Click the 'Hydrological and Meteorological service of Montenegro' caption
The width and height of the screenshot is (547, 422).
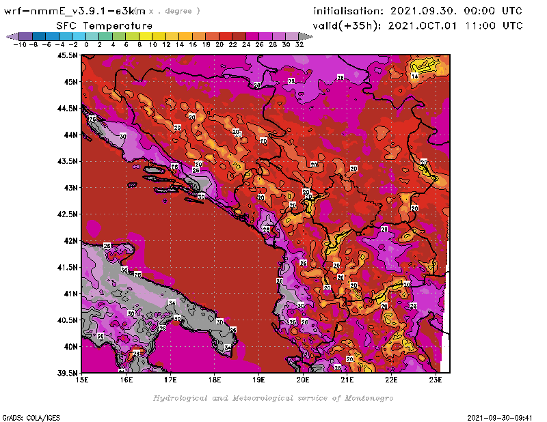click(273, 398)
